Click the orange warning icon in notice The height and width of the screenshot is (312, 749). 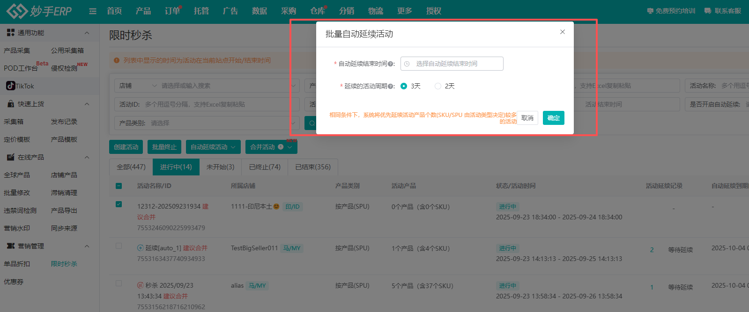click(117, 60)
